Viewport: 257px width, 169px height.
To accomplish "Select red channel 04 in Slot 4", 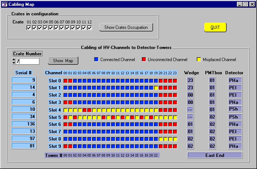I will 85,110.
